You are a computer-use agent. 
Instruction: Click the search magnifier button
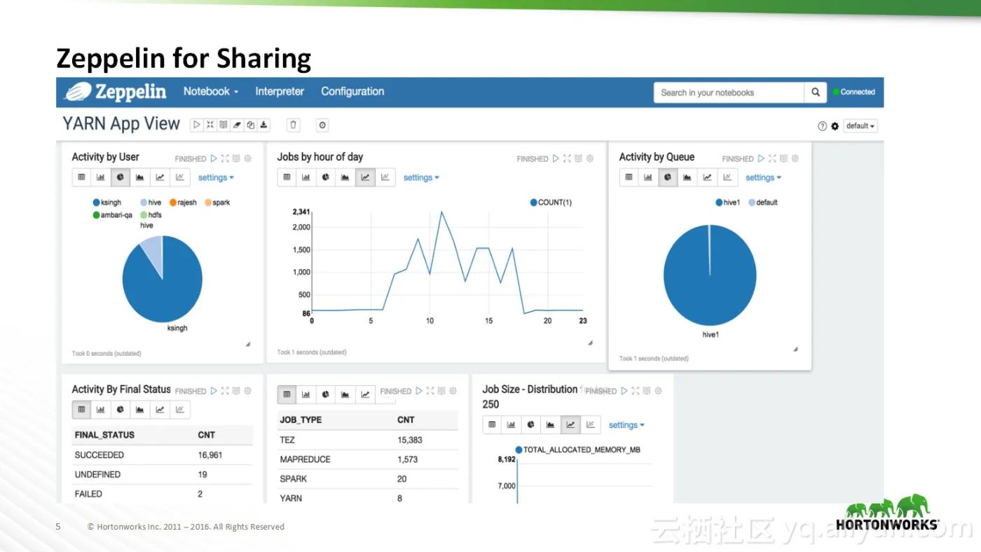(816, 92)
